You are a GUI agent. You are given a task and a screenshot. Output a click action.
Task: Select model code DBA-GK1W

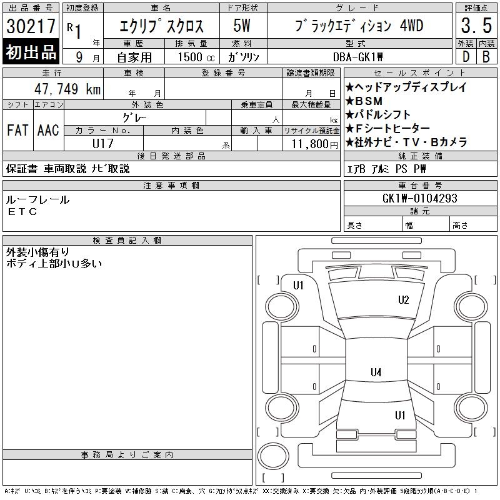point(357,57)
